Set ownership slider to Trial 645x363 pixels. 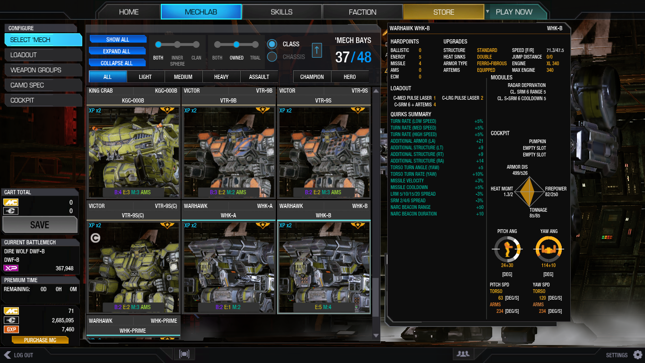[x=255, y=44]
